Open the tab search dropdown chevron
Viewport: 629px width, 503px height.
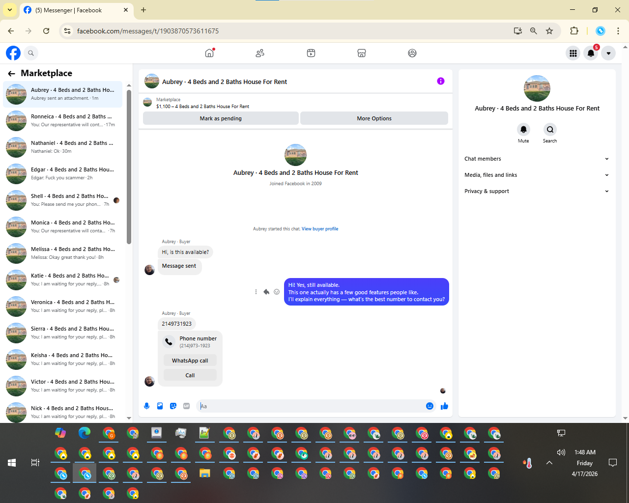[x=10, y=10]
